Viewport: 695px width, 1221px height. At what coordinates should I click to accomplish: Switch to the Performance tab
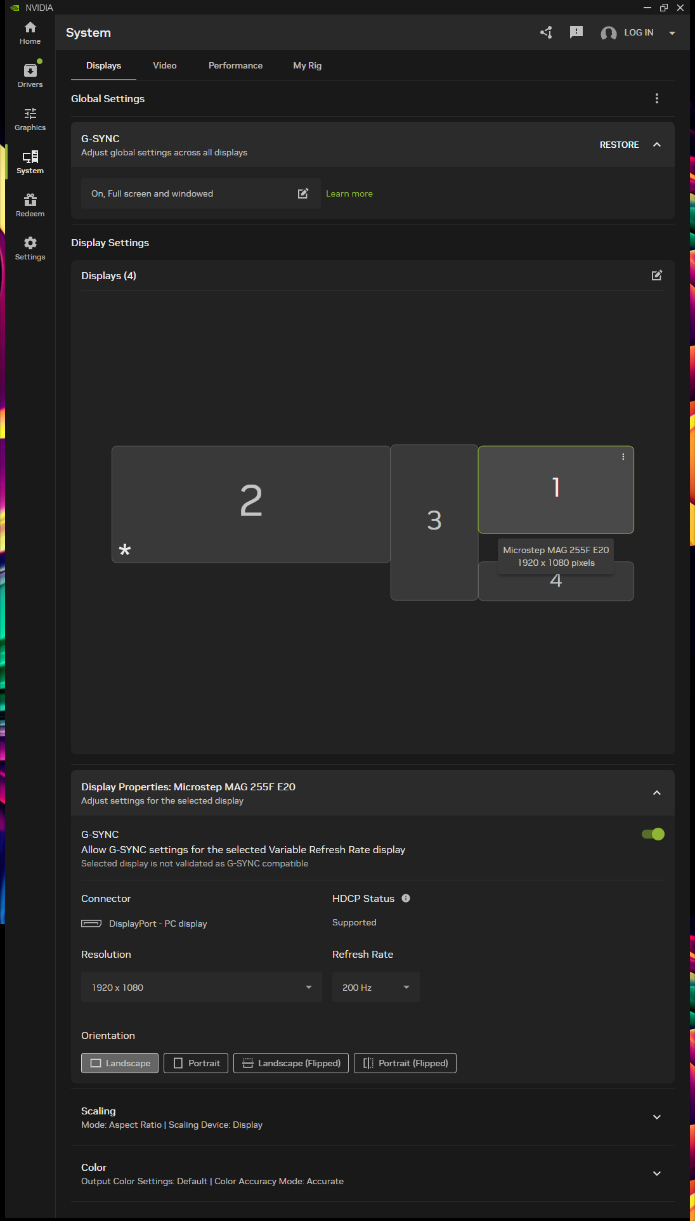[x=235, y=65]
